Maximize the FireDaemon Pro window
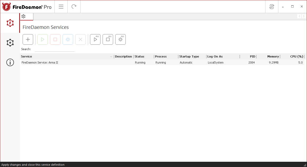 [x=292, y=7]
